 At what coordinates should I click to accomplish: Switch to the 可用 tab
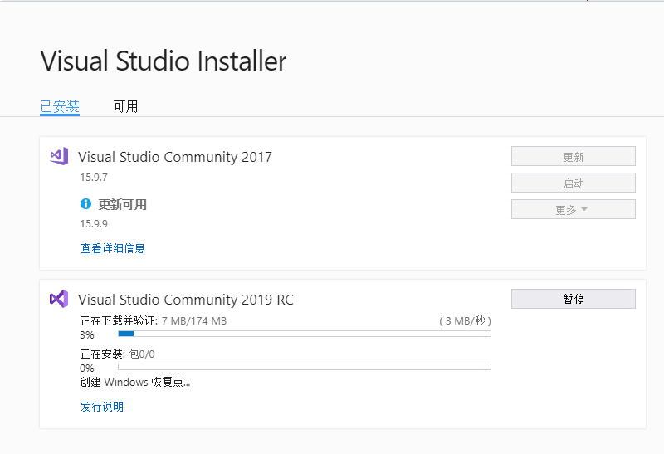126,106
